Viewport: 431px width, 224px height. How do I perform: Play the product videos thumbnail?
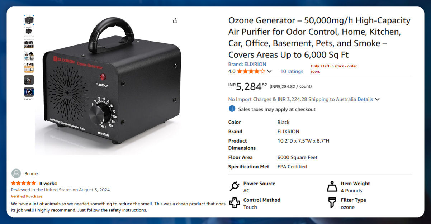click(29, 92)
